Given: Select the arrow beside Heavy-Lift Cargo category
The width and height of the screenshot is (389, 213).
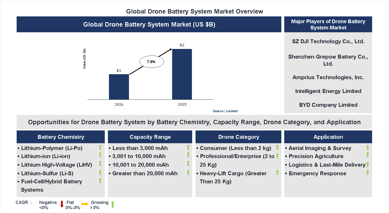Looking at the screenshot, I should coord(277,173).
